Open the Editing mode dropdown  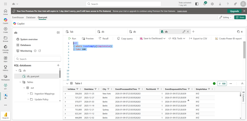click(225, 17)
